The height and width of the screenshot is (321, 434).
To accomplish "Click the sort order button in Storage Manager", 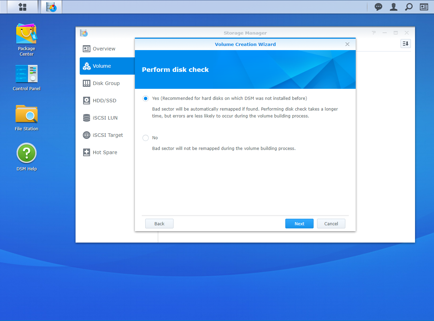I will [405, 44].
